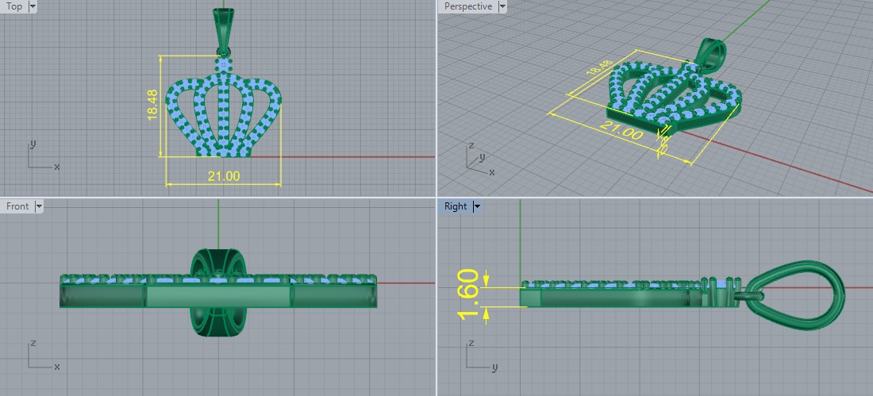Screen dimensions: 873x396
Task: Click the axis indicator in Perspective viewport
Action: 479,159
